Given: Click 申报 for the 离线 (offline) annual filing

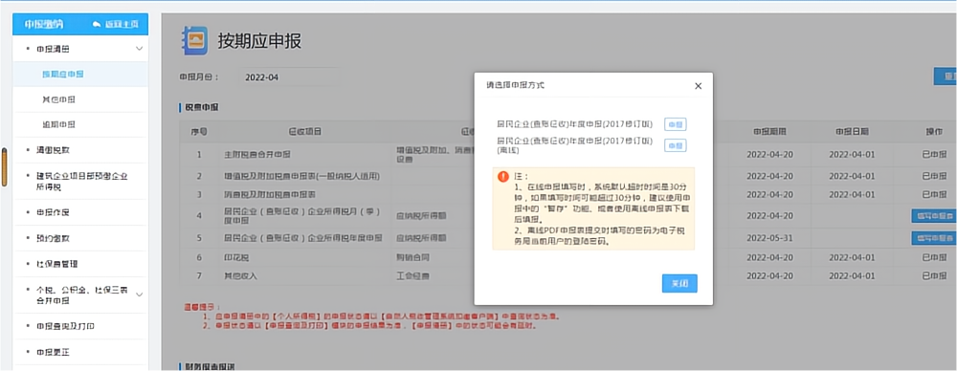Looking at the screenshot, I should pyautogui.click(x=675, y=145).
